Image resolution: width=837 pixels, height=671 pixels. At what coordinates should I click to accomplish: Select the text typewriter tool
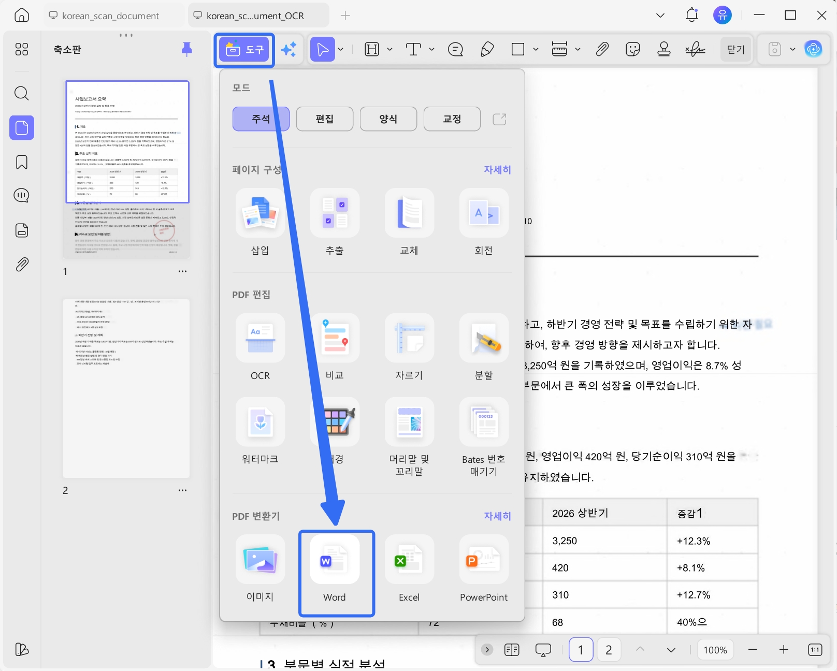tap(413, 50)
